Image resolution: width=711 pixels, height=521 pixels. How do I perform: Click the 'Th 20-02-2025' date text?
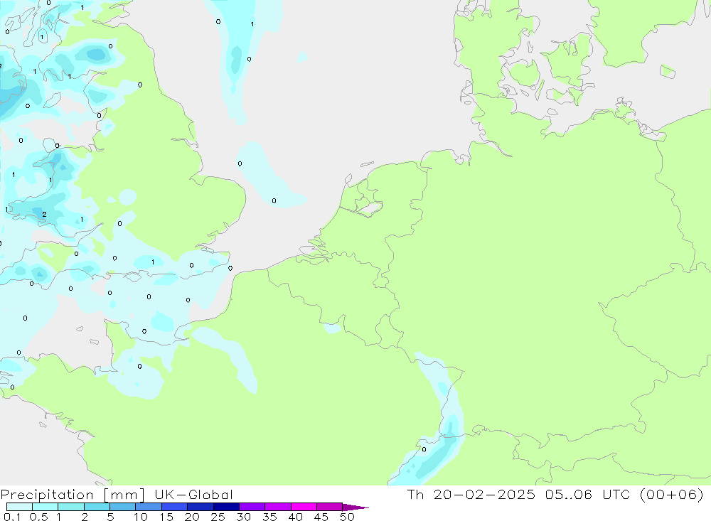(x=471, y=494)
